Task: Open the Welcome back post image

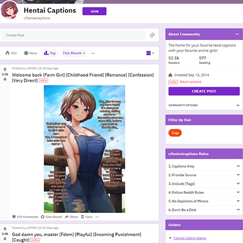Action: [85, 149]
